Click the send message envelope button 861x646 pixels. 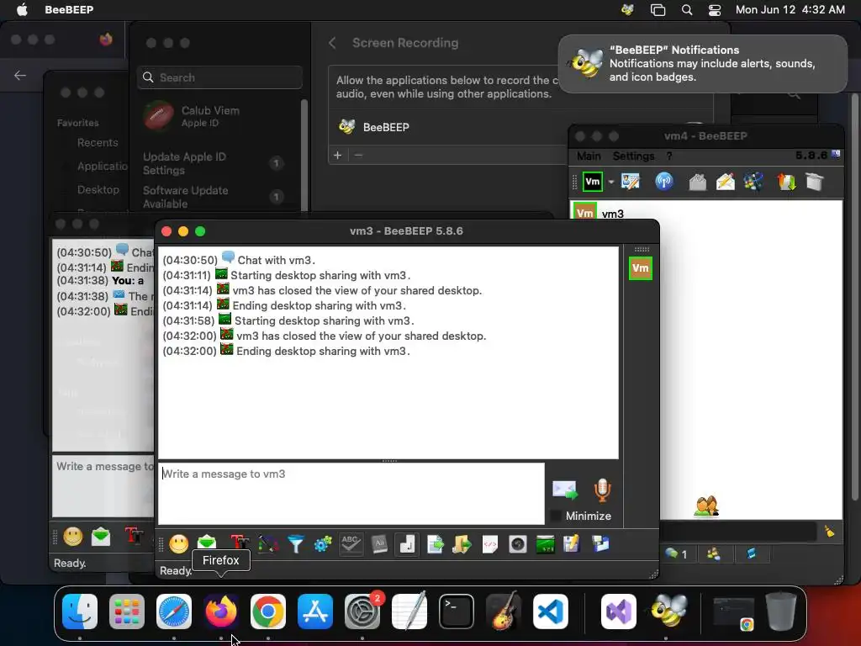pyautogui.click(x=565, y=490)
